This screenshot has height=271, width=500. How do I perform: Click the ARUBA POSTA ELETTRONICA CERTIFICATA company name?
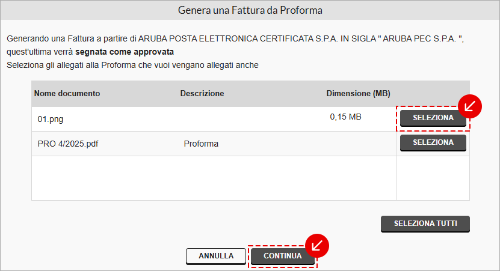226,38
